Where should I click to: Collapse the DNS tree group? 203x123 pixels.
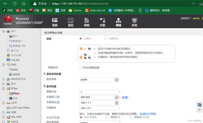tap(3, 65)
